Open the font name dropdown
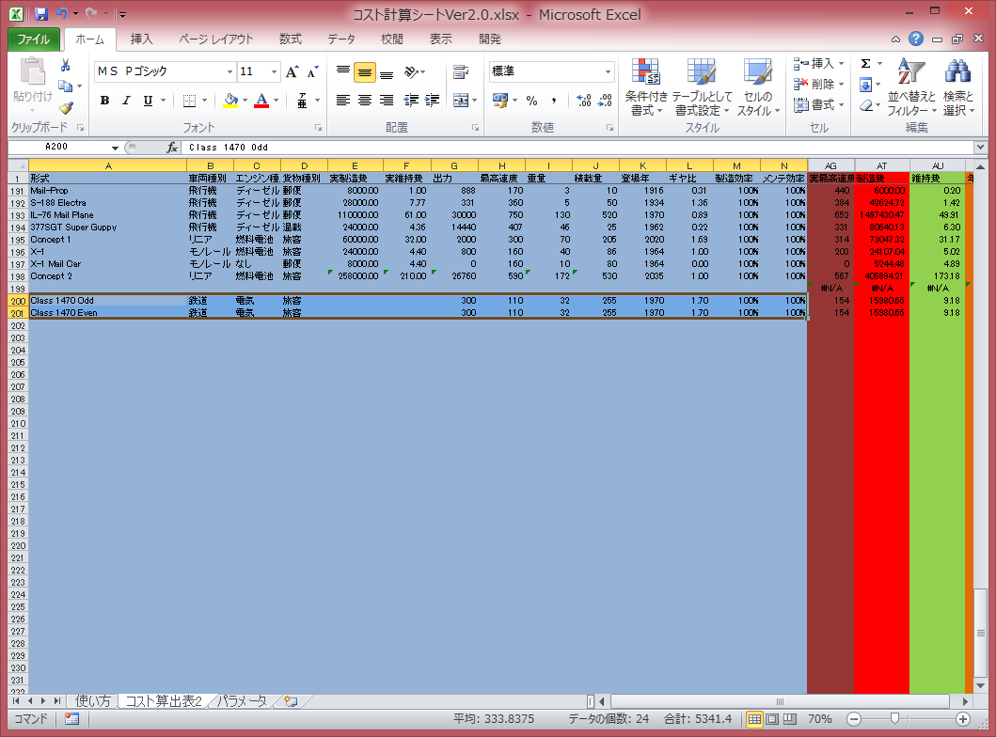Viewport: 996px width, 737px height. tap(229, 71)
